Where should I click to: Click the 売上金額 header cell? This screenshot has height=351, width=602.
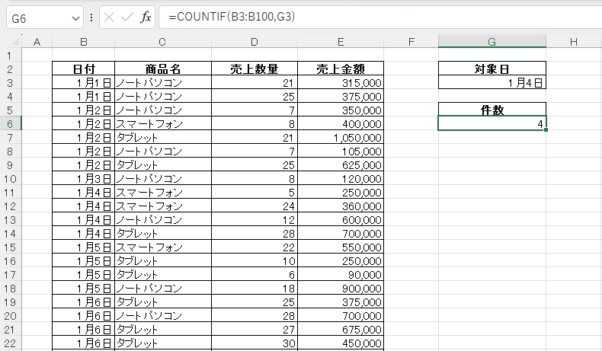pyautogui.click(x=341, y=69)
